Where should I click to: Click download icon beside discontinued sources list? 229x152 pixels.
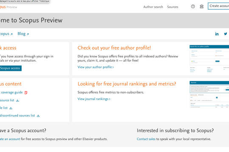point(38,116)
